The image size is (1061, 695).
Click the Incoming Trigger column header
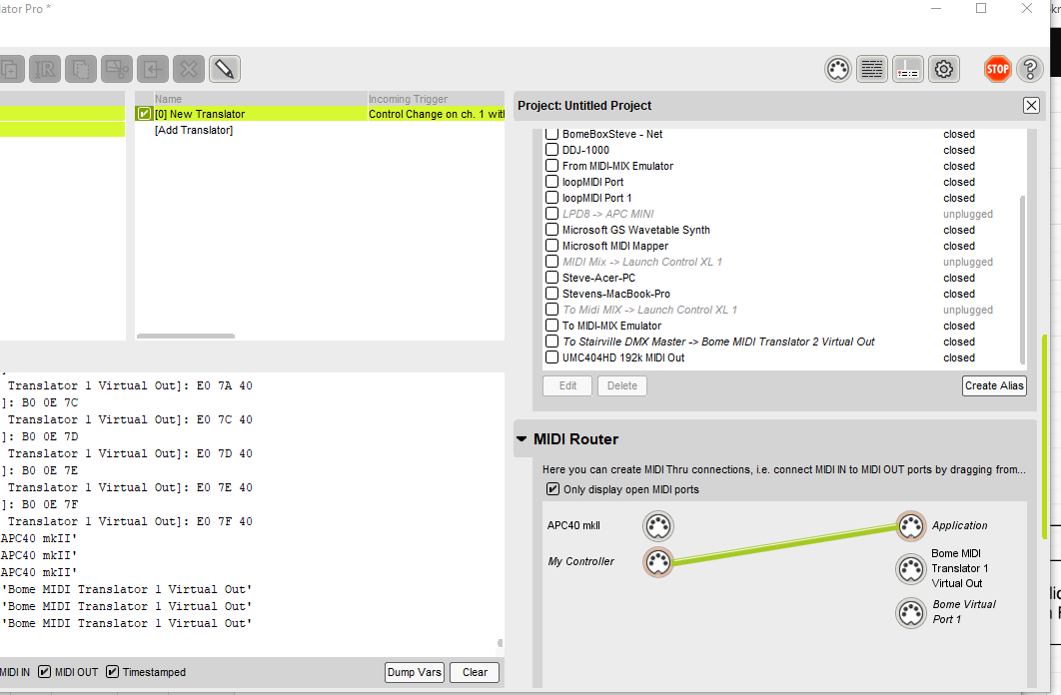pos(408,99)
